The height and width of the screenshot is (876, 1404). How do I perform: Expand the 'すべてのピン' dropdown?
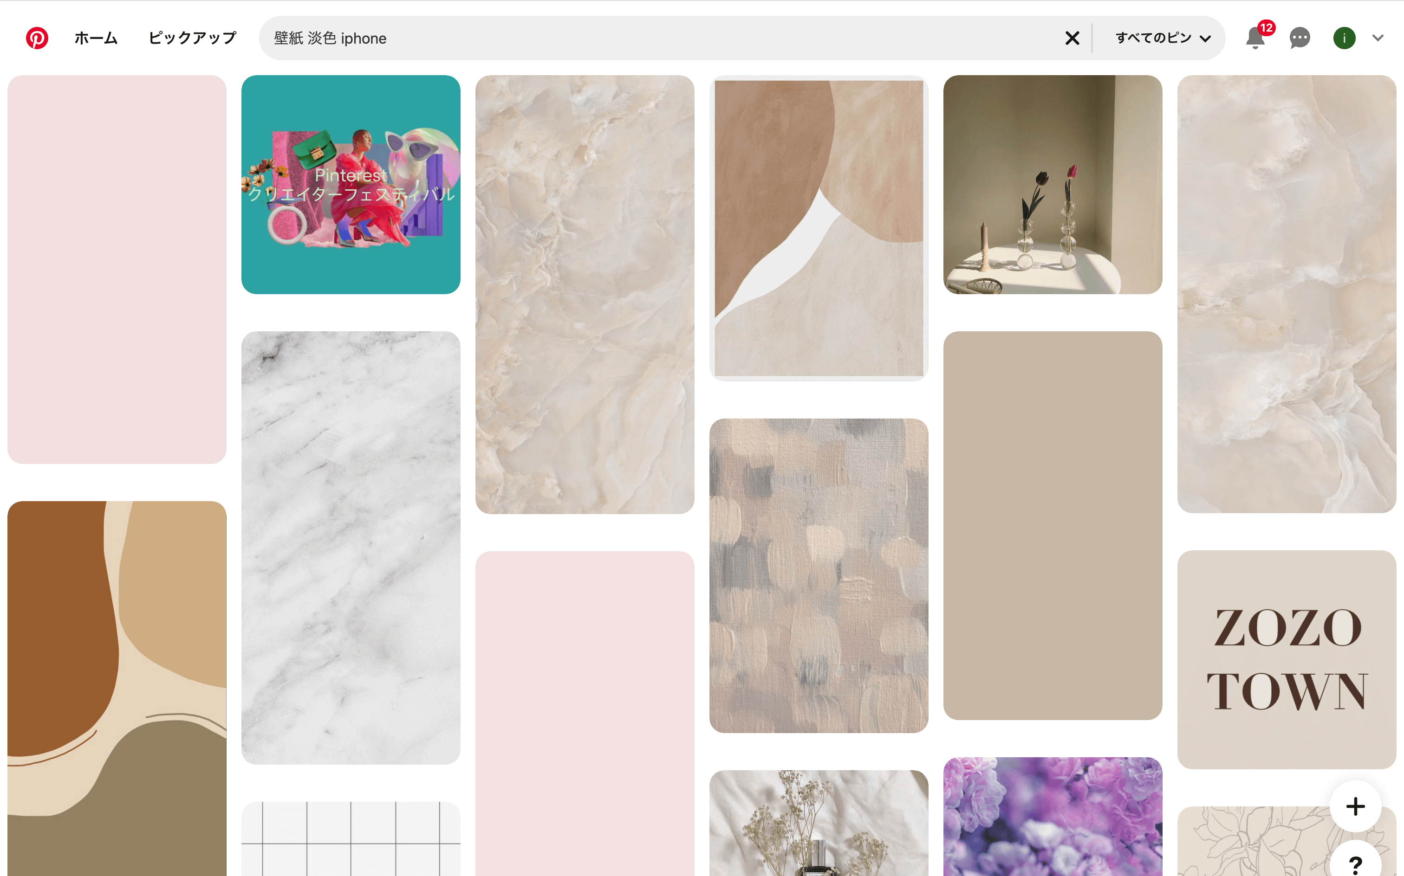pyautogui.click(x=1161, y=37)
